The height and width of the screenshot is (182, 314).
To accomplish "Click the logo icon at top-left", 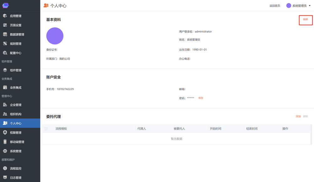I will point(6,5).
